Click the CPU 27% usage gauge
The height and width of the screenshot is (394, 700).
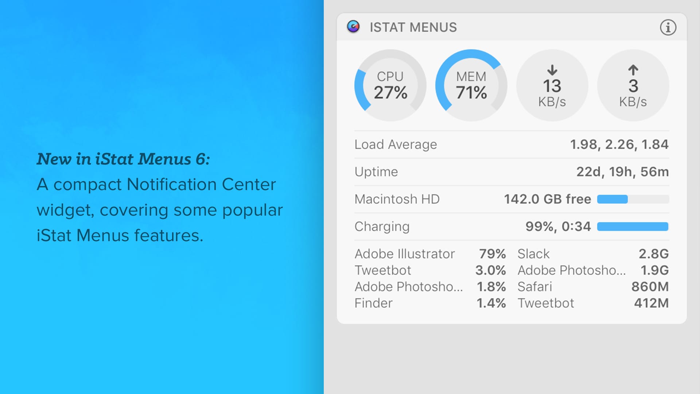390,85
